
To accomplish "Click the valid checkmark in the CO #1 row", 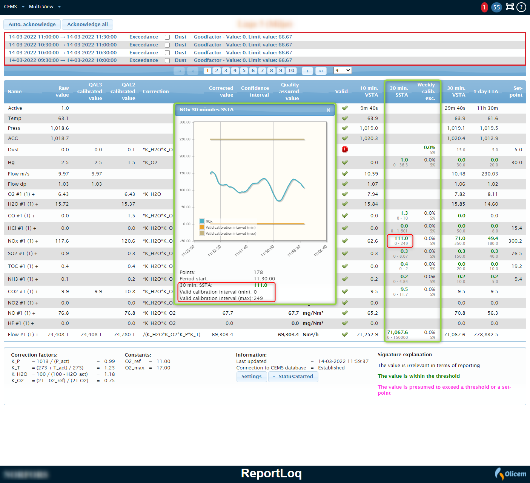I will click(344, 215).
